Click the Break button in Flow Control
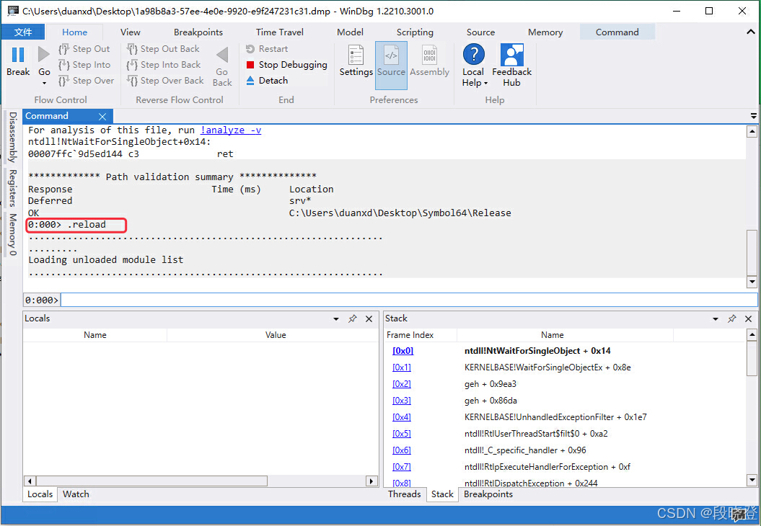Image resolution: width=761 pixels, height=526 pixels. point(18,61)
